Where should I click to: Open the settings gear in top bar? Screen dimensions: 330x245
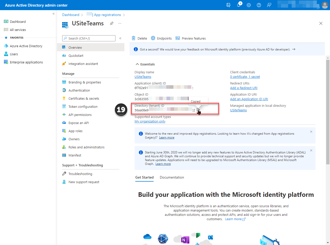249,5
